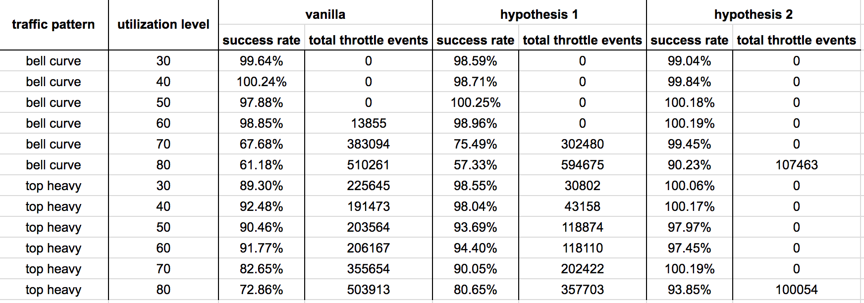Click the 67.68% success rate cell
The height and width of the screenshot is (303, 864).
[x=261, y=144]
